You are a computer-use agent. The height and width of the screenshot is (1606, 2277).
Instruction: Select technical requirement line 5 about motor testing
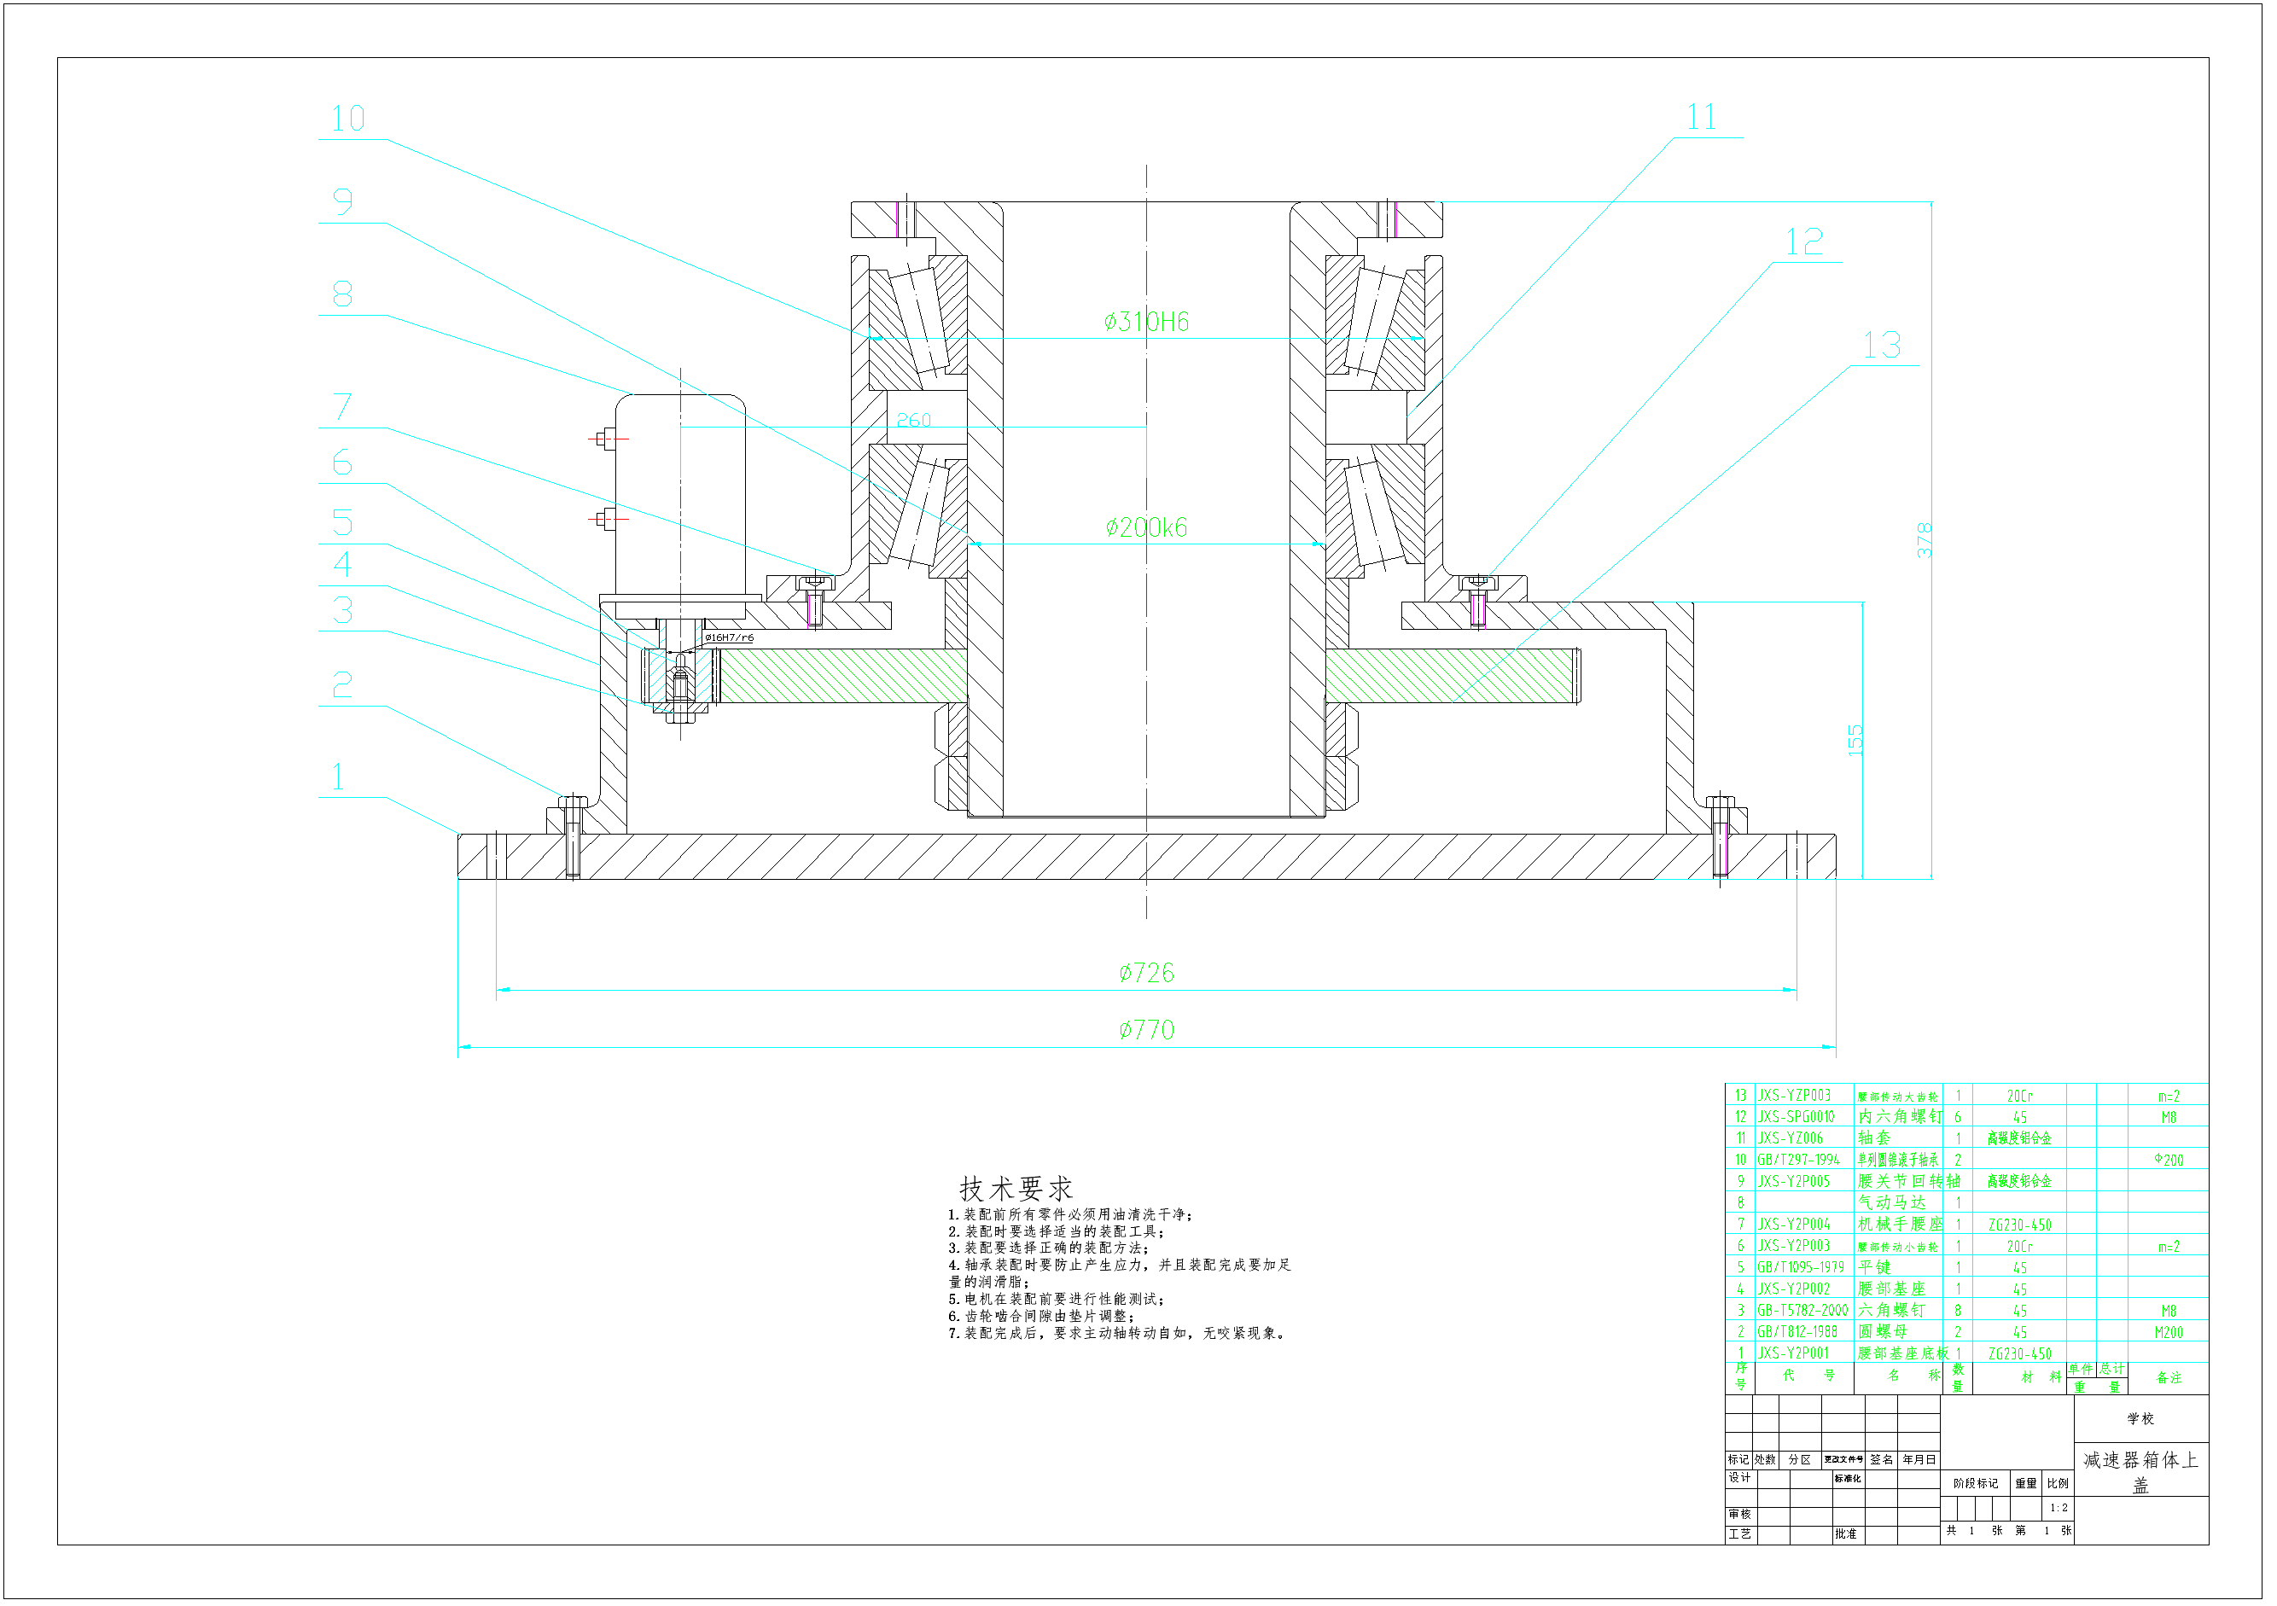point(1057,1299)
